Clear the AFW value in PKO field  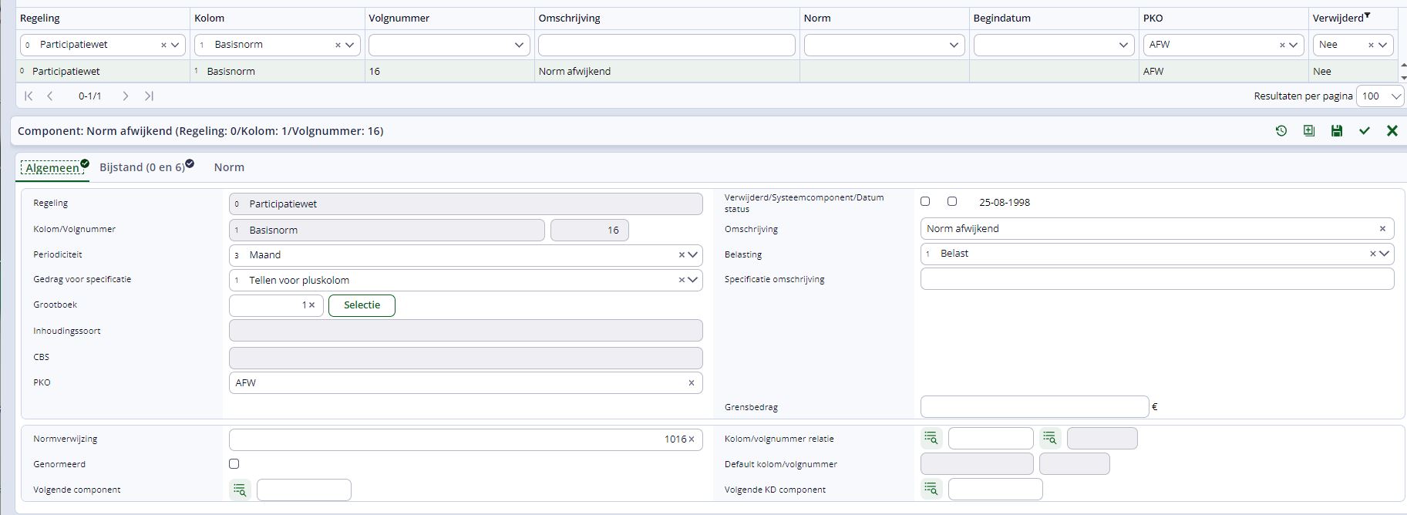(692, 383)
